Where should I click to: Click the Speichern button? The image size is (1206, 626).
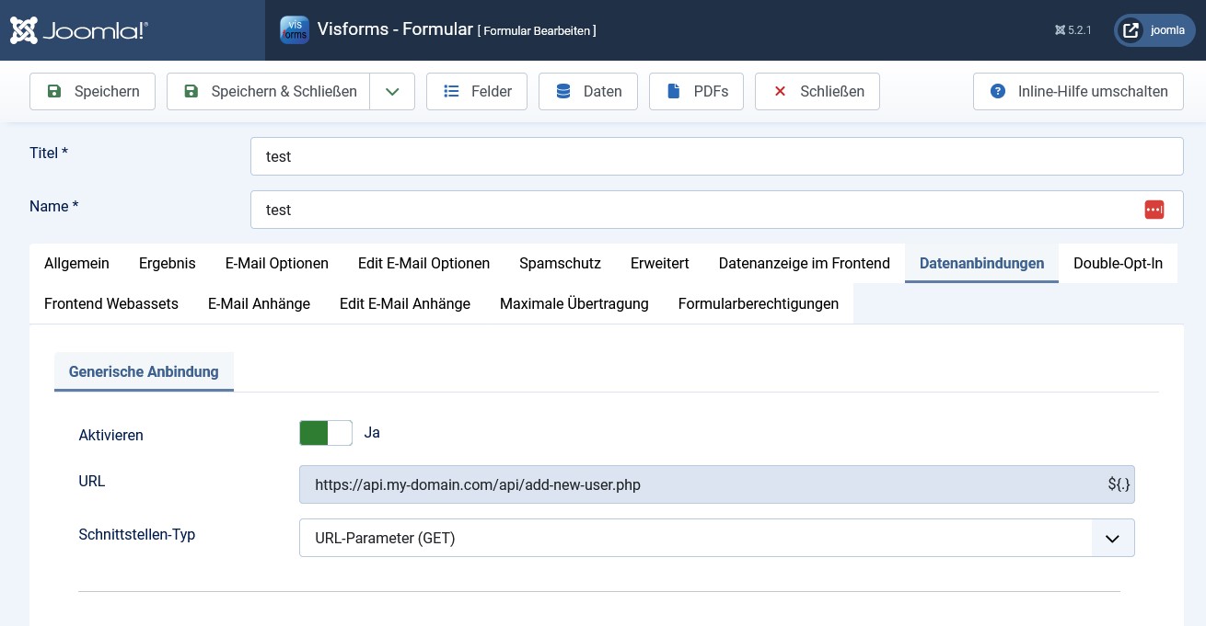93,92
